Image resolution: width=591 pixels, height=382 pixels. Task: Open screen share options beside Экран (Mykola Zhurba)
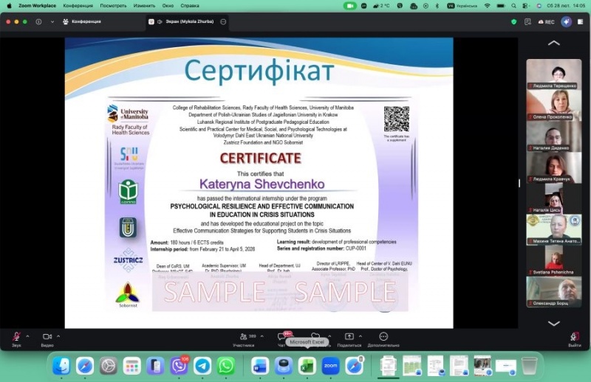(224, 21)
